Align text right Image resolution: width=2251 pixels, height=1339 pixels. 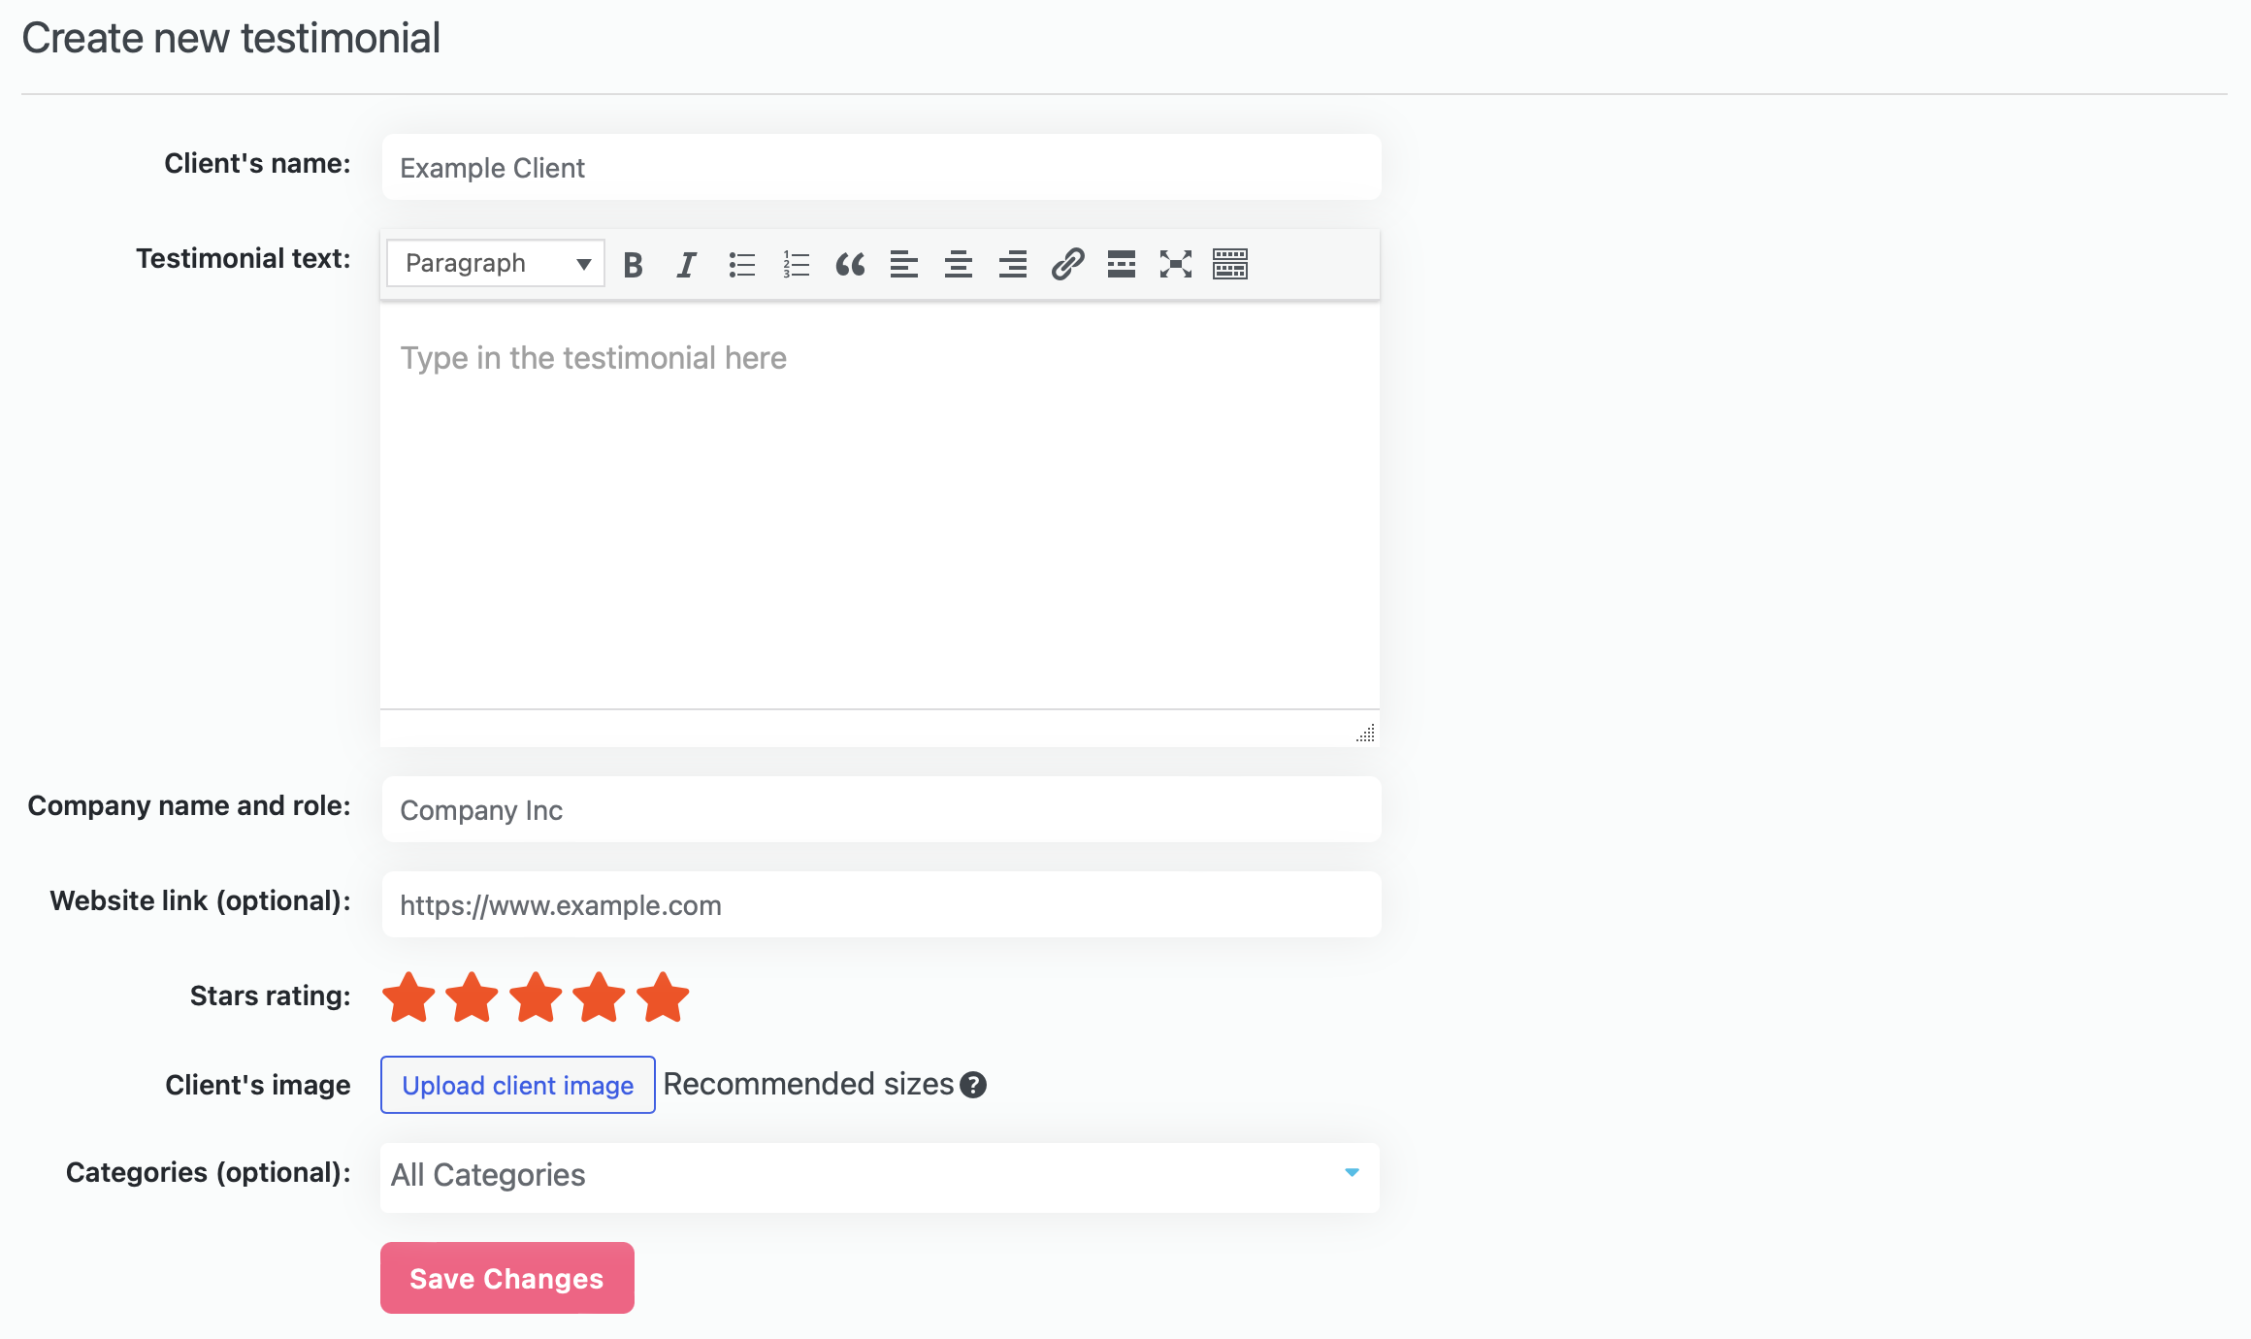pos(1013,264)
